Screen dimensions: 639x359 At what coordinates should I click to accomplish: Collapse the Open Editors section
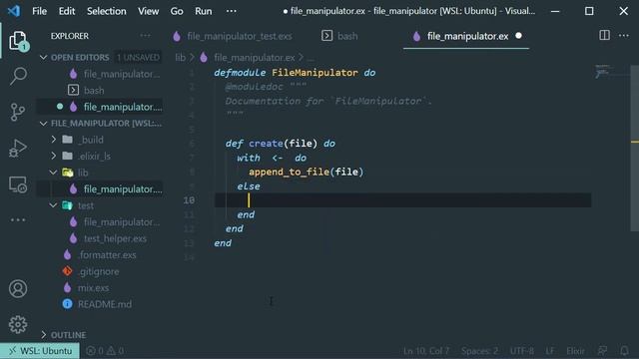click(44, 58)
